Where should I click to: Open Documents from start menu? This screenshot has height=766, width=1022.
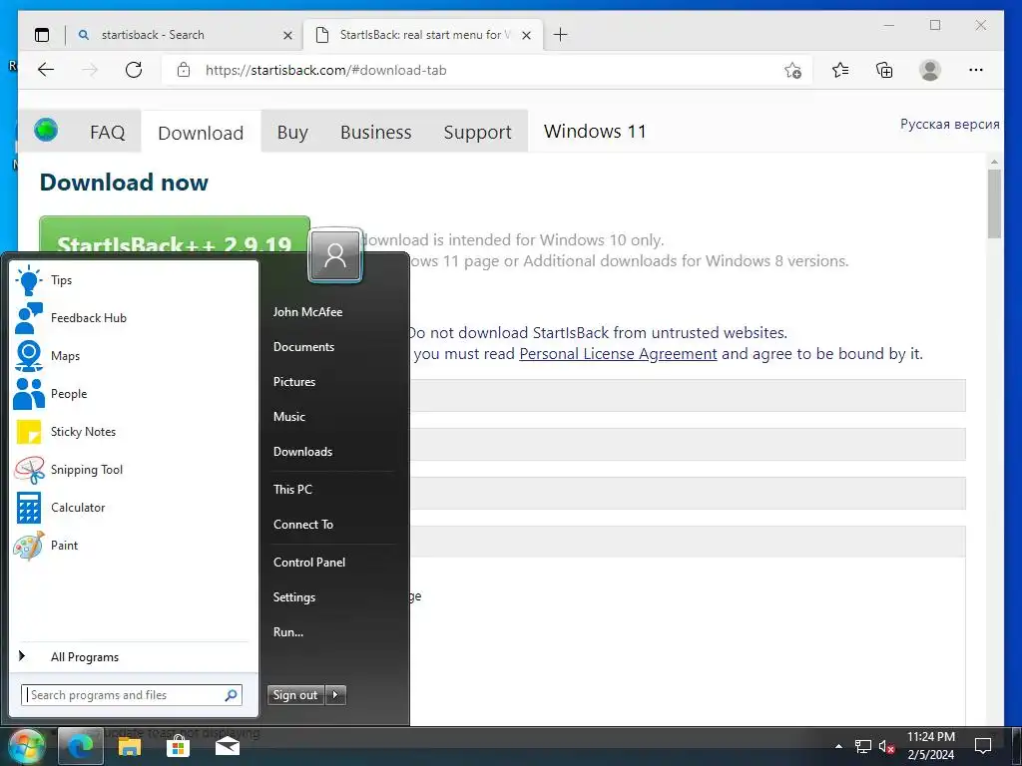pos(303,347)
